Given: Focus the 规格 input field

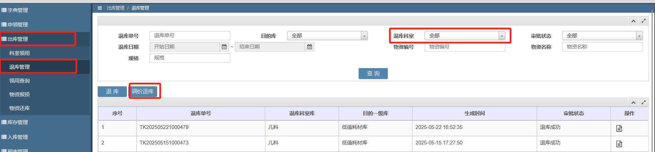Looking at the screenshot, I should (x=190, y=58).
